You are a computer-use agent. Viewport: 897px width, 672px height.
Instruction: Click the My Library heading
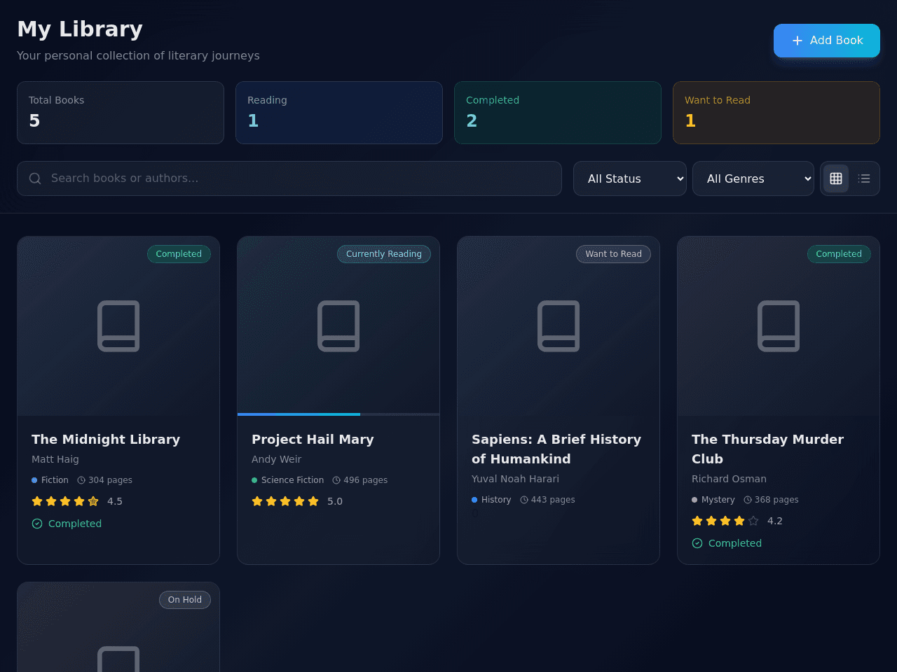80,29
